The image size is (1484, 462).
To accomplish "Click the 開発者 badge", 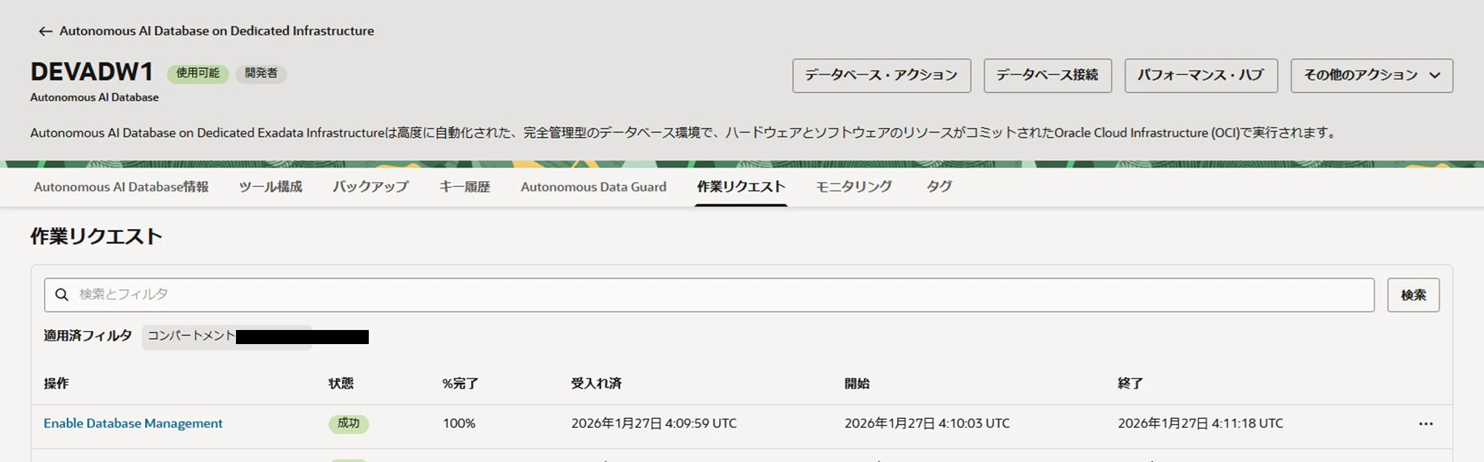I will point(261,73).
